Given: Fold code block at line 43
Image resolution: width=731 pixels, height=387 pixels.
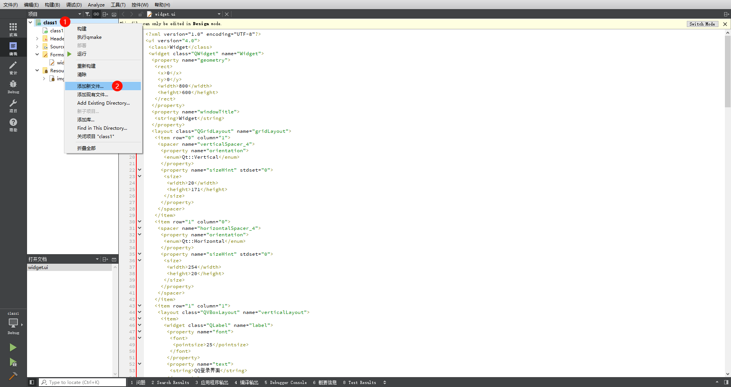Looking at the screenshot, I should pyautogui.click(x=139, y=306).
